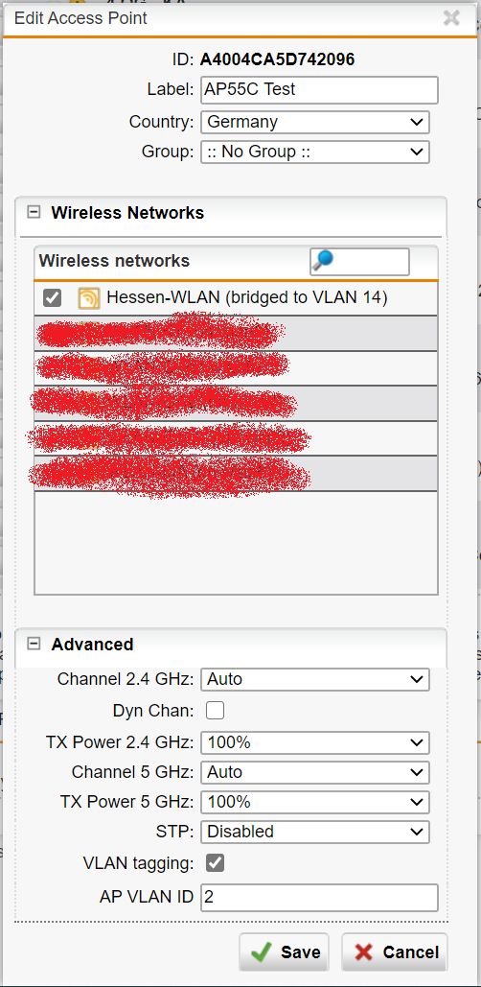Enable the Dyn Chan checkbox

tap(215, 711)
